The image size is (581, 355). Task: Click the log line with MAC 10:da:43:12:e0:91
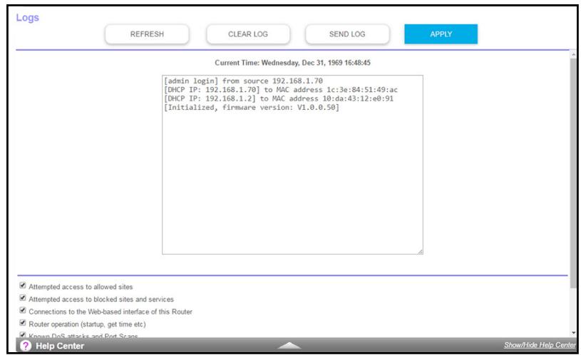coord(279,98)
